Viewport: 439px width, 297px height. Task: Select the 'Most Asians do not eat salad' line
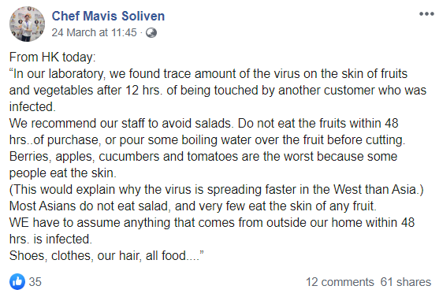click(x=193, y=206)
